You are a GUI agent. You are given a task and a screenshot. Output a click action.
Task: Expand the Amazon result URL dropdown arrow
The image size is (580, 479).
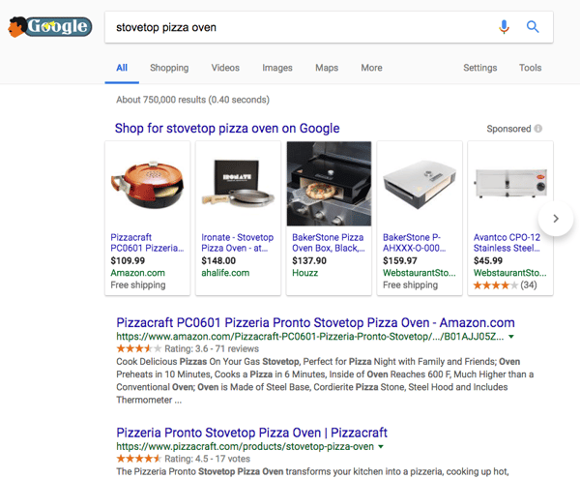[x=511, y=337]
